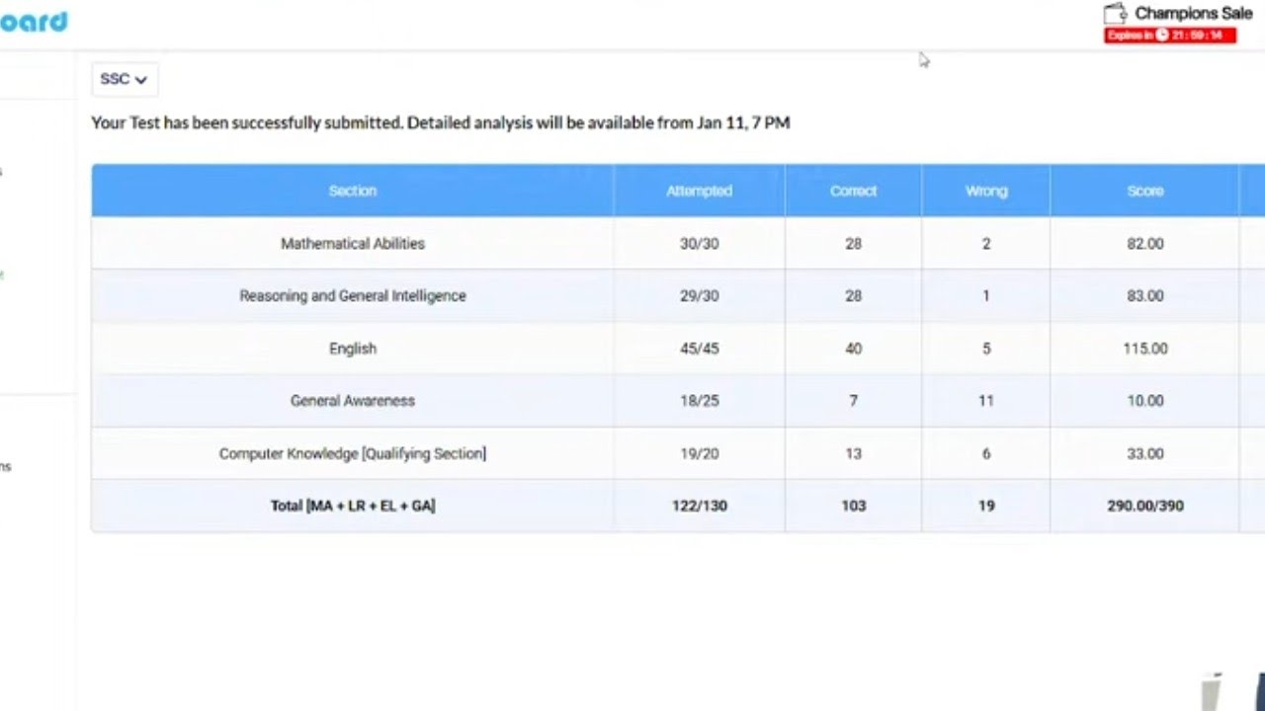Click the Champions Sale wallet icon
The image size is (1265, 711).
(x=1115, y=14)
